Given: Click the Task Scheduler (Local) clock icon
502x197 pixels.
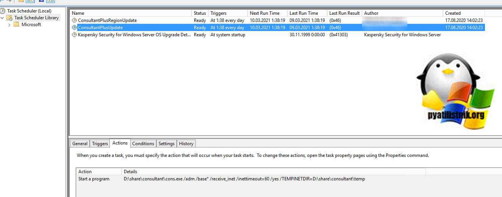Looking at the screenshot, I should [x=3, y=11].
